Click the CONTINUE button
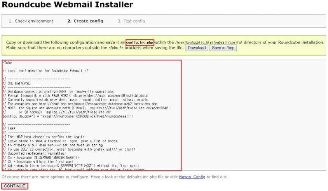This screenshot has height=191, width=328. (14, 186)
